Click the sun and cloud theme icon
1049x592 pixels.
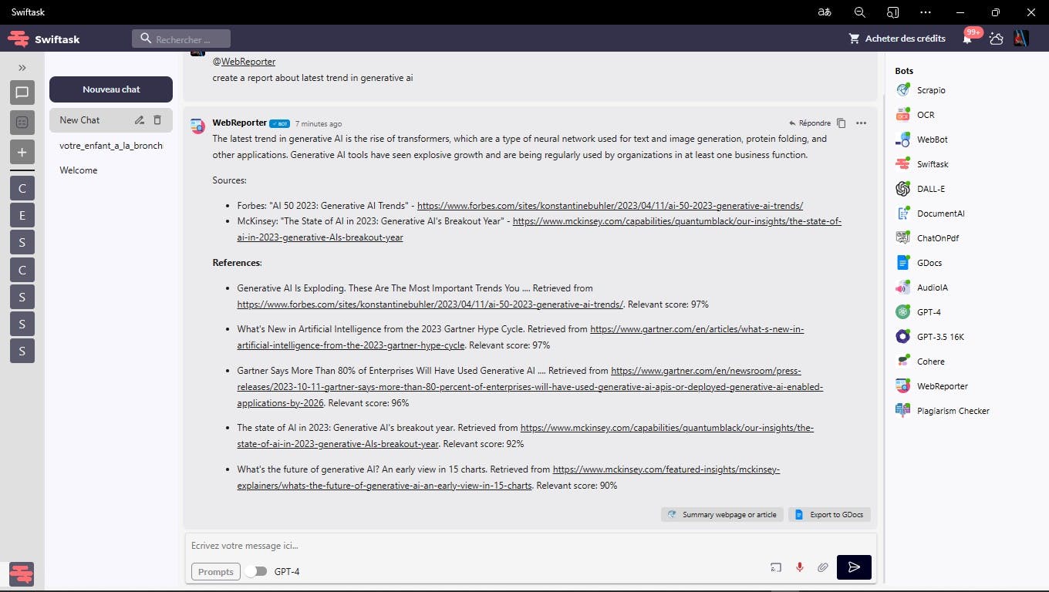996,39
